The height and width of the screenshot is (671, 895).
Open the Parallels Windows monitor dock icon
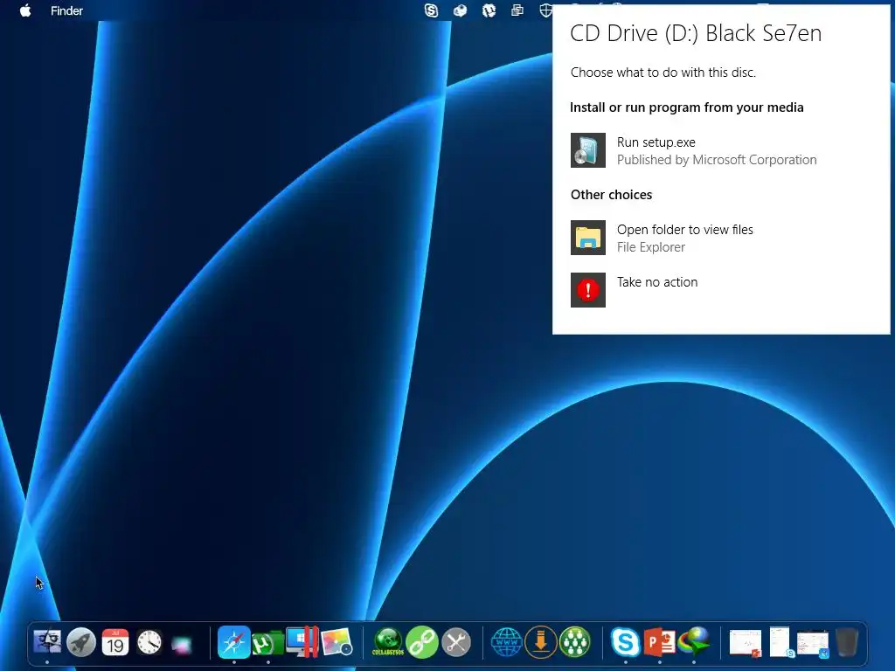click(302, 642)
